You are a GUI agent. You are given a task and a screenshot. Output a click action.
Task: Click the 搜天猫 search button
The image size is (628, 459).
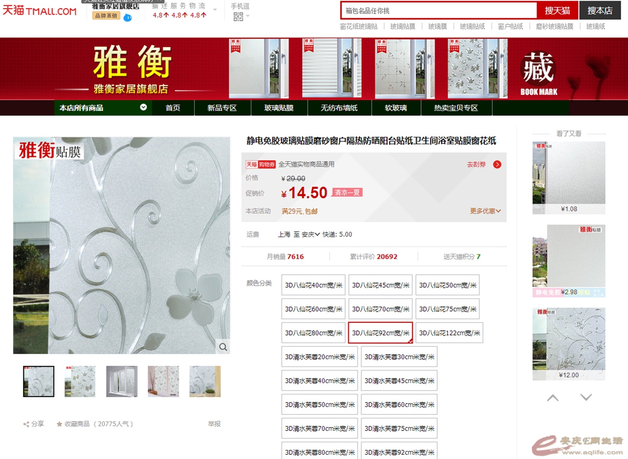tap(557, 10)
